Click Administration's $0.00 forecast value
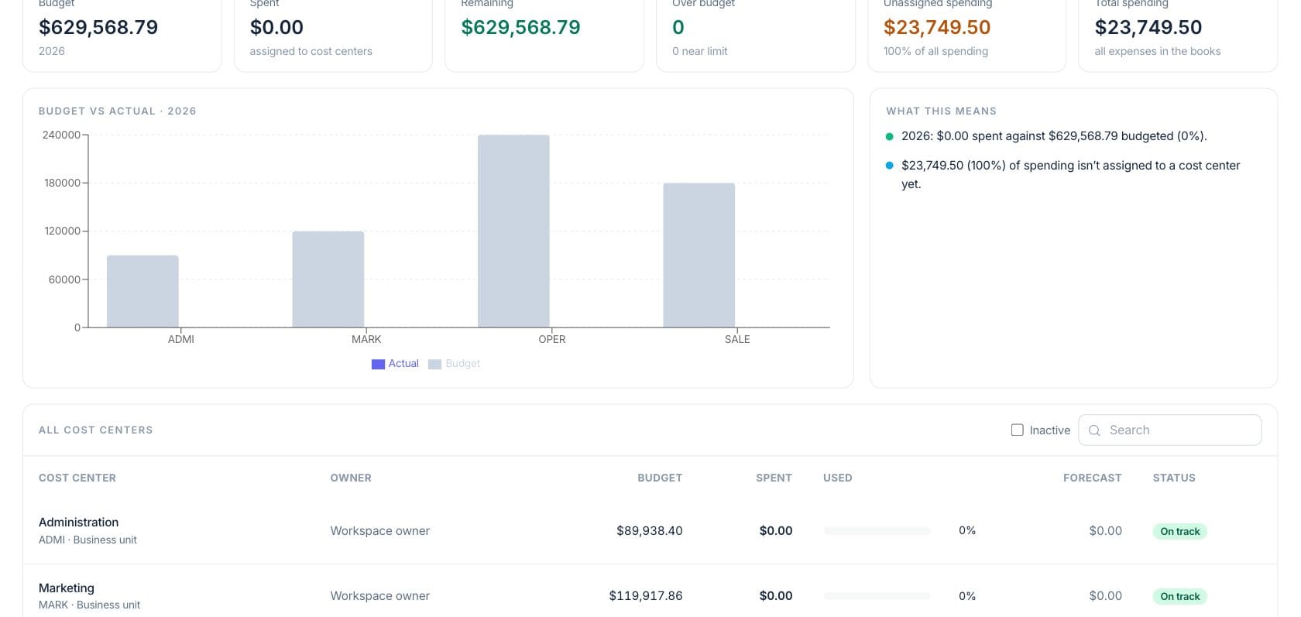1301x617 pixels. [x=1105, y=530]
